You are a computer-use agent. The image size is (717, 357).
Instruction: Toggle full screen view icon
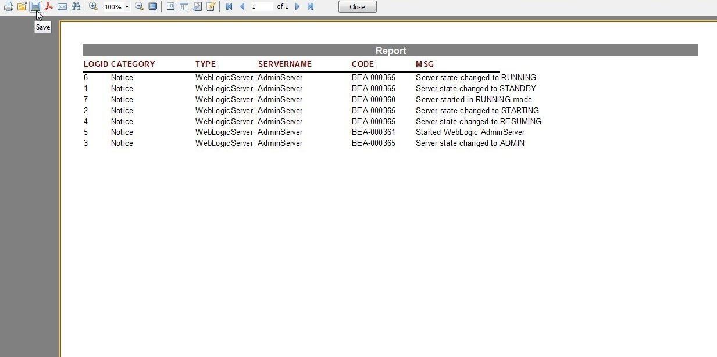152,7
